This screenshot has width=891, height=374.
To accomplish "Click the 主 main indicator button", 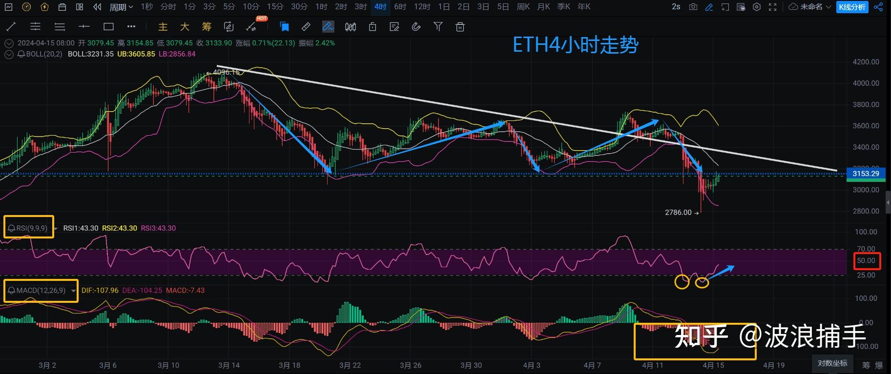I will [x=163, y=27].
